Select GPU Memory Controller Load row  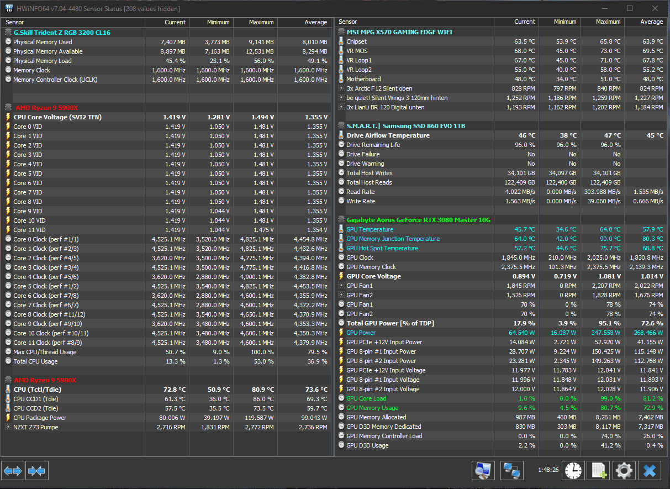(501, 436)
